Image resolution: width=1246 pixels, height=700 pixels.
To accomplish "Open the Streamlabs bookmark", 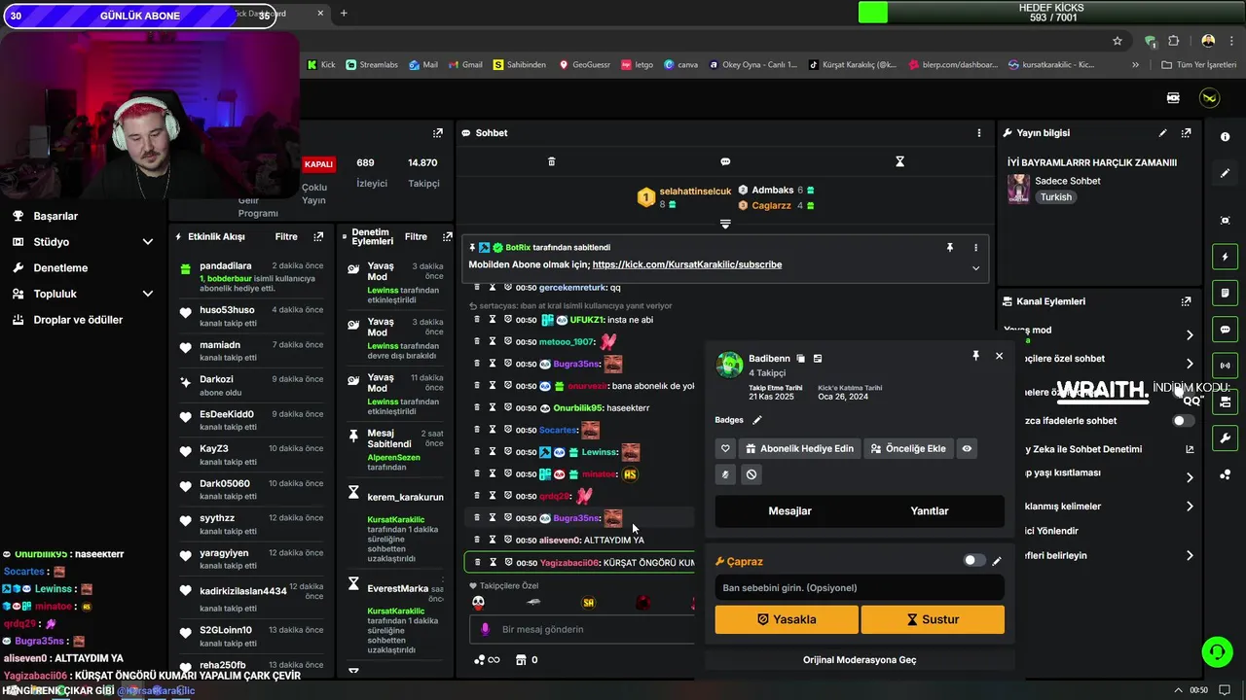I will point(371,65).
